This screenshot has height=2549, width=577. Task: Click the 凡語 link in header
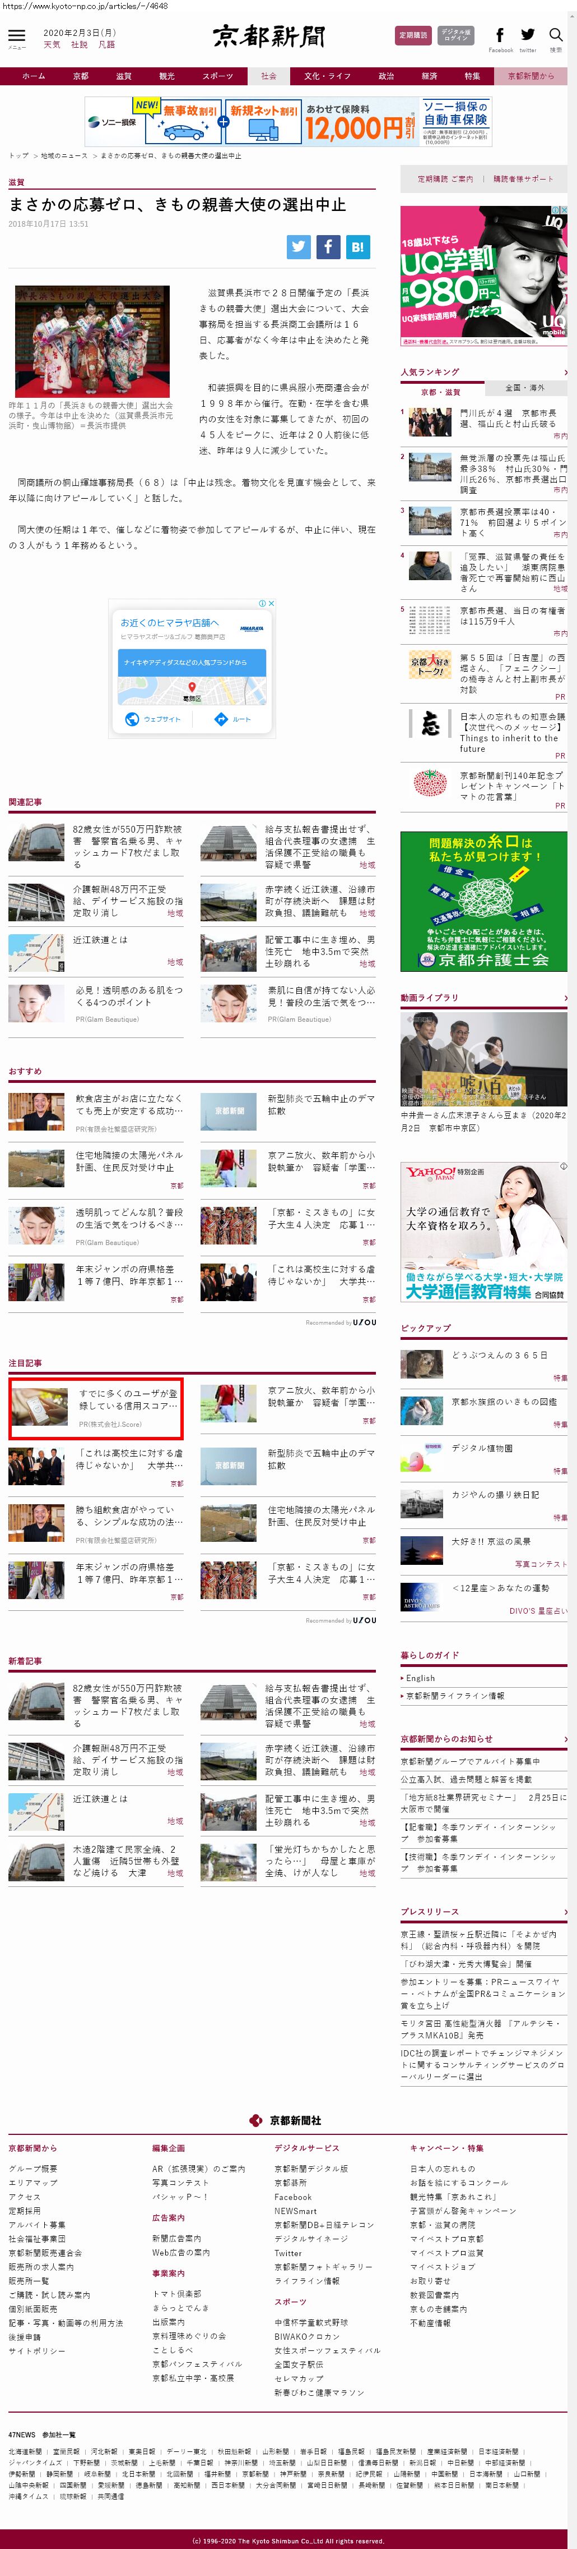pos(106,44)
